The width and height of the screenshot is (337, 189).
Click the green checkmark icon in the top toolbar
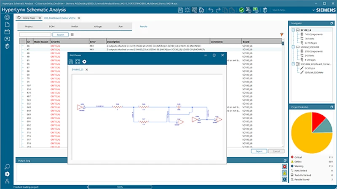241,10
